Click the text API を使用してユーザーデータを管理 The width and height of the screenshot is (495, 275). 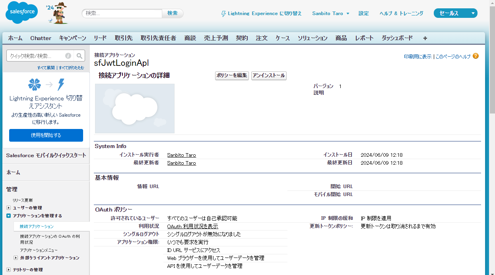(x=204, y=266)
